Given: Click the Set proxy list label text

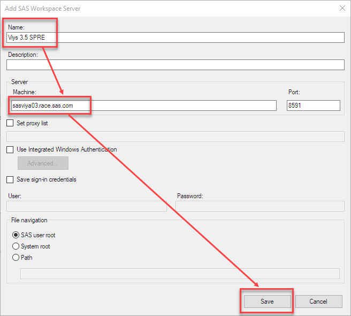Looking at the screenshot, I should point(32,123).
